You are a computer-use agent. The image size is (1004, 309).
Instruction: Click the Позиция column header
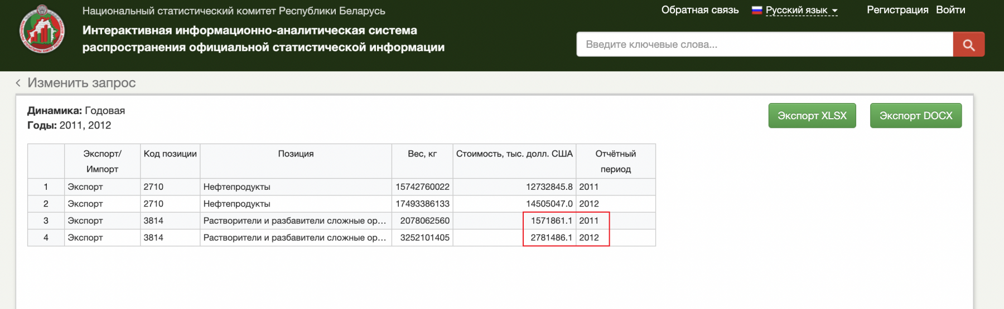tap(296, 161)
